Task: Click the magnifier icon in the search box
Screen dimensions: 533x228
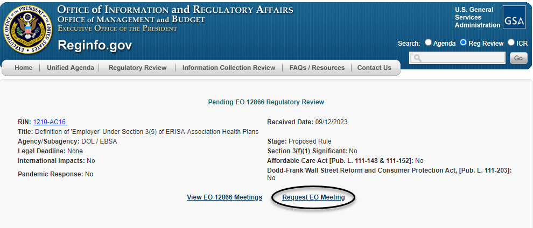Action: (x=417, y=58)
